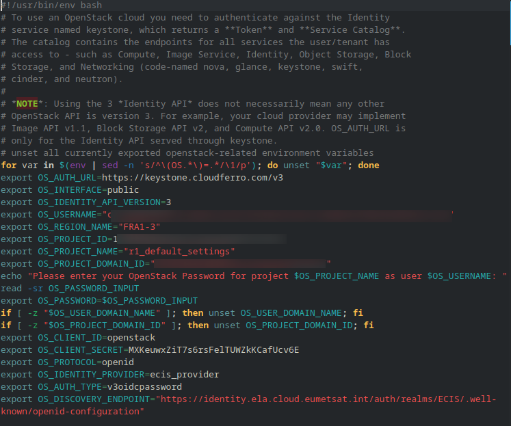The width and height of the screenshot is (511, 426).
Task: Click the value 'openstack' after OS_CLIENT_ID
Action: point(131,338)
